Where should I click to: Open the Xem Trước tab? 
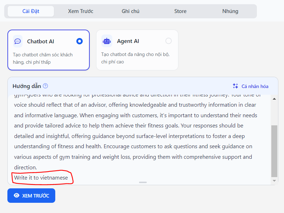point(81,11)
